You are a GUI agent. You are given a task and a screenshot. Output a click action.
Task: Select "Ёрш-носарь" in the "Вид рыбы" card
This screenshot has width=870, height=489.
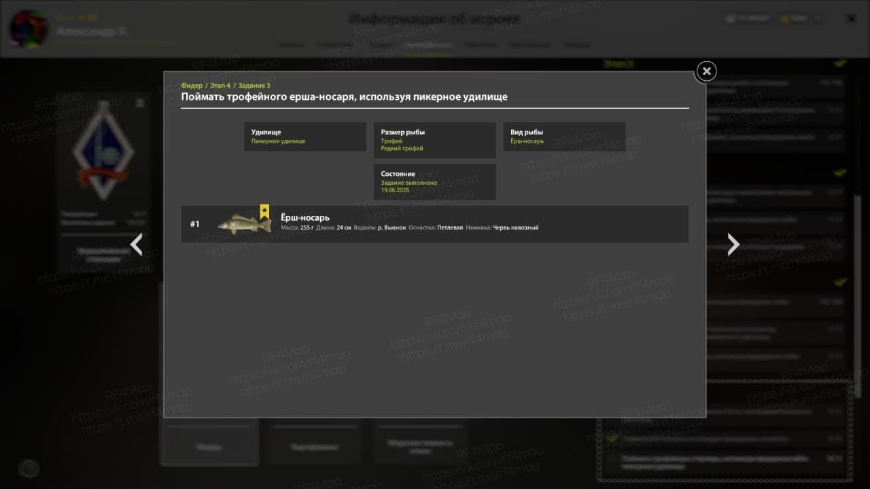(527, 141)
